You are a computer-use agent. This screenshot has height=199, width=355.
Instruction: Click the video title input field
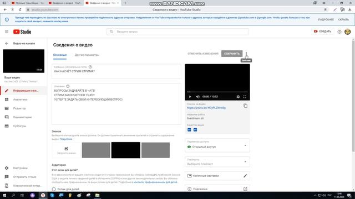click(x=116, y=71)
